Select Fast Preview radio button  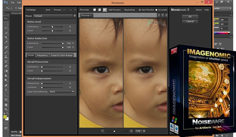click(x=140, y=10)
